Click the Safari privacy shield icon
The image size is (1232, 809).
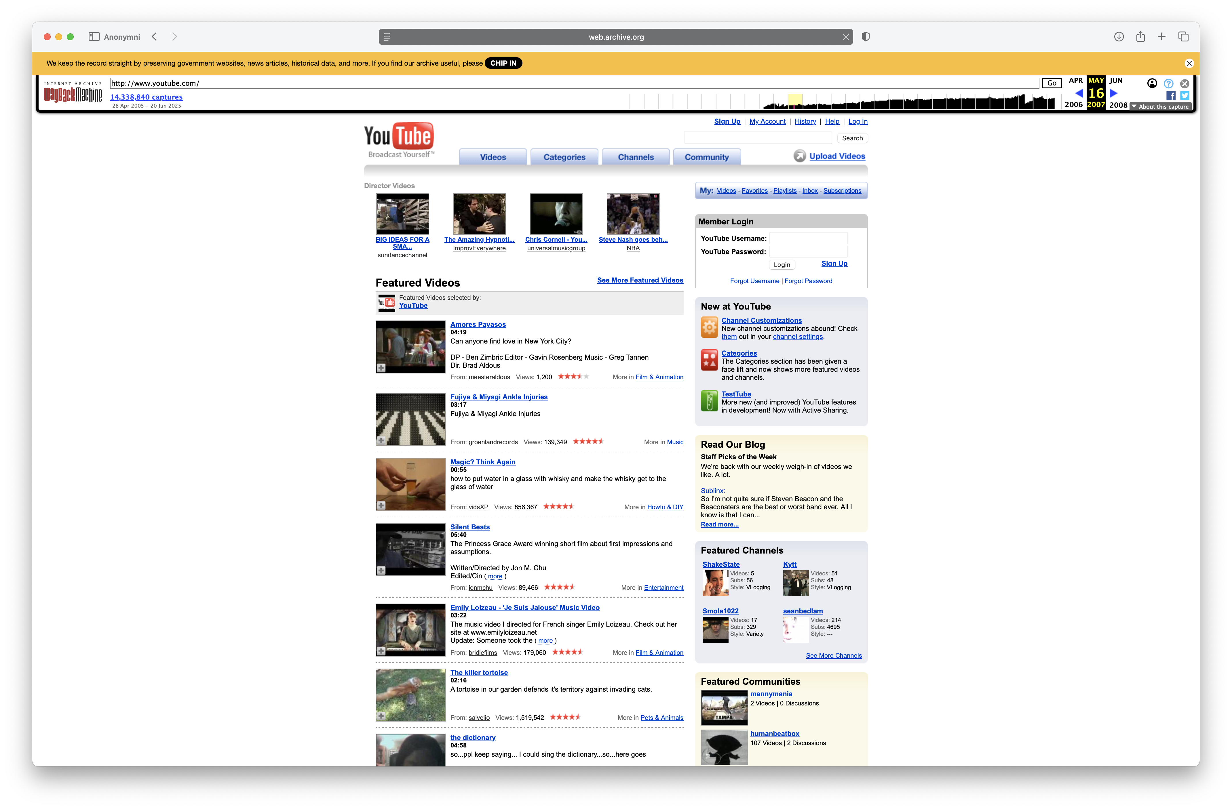click(866, 37)
